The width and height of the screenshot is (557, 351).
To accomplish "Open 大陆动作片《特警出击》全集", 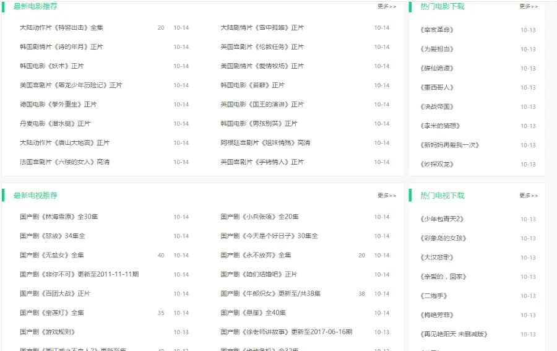I will point(61,28).
